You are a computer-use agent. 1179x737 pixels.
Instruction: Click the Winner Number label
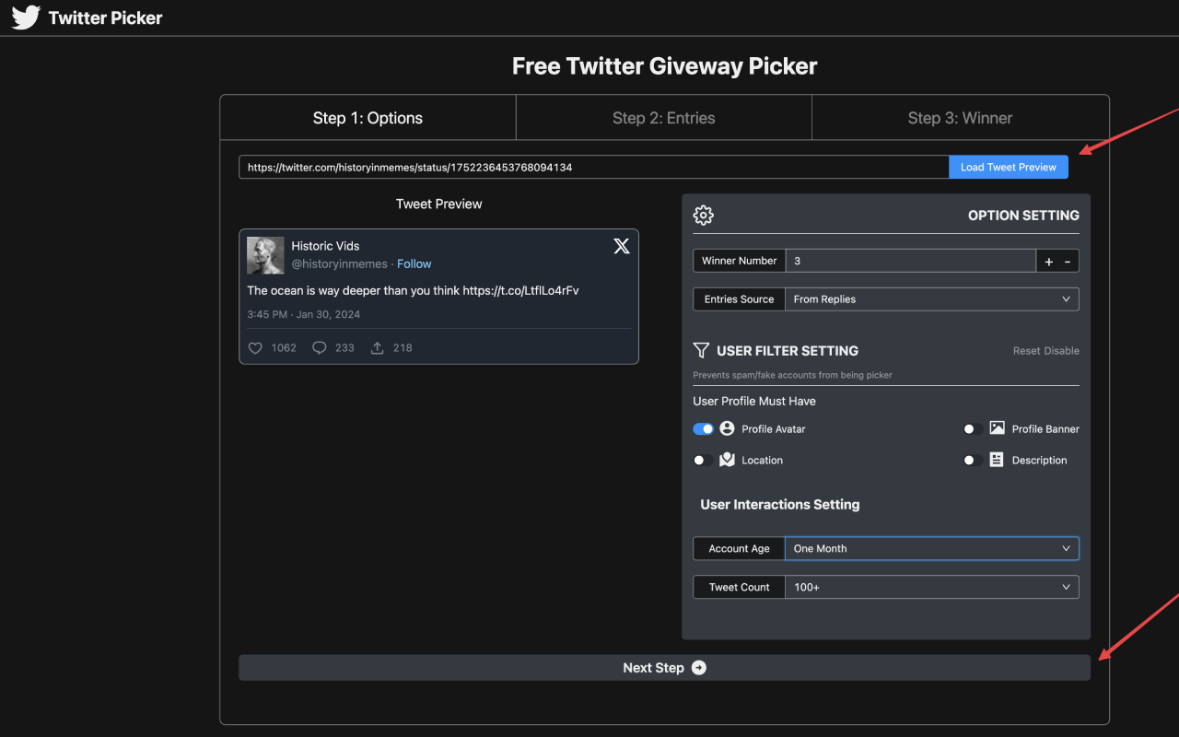tap(740, 261)
